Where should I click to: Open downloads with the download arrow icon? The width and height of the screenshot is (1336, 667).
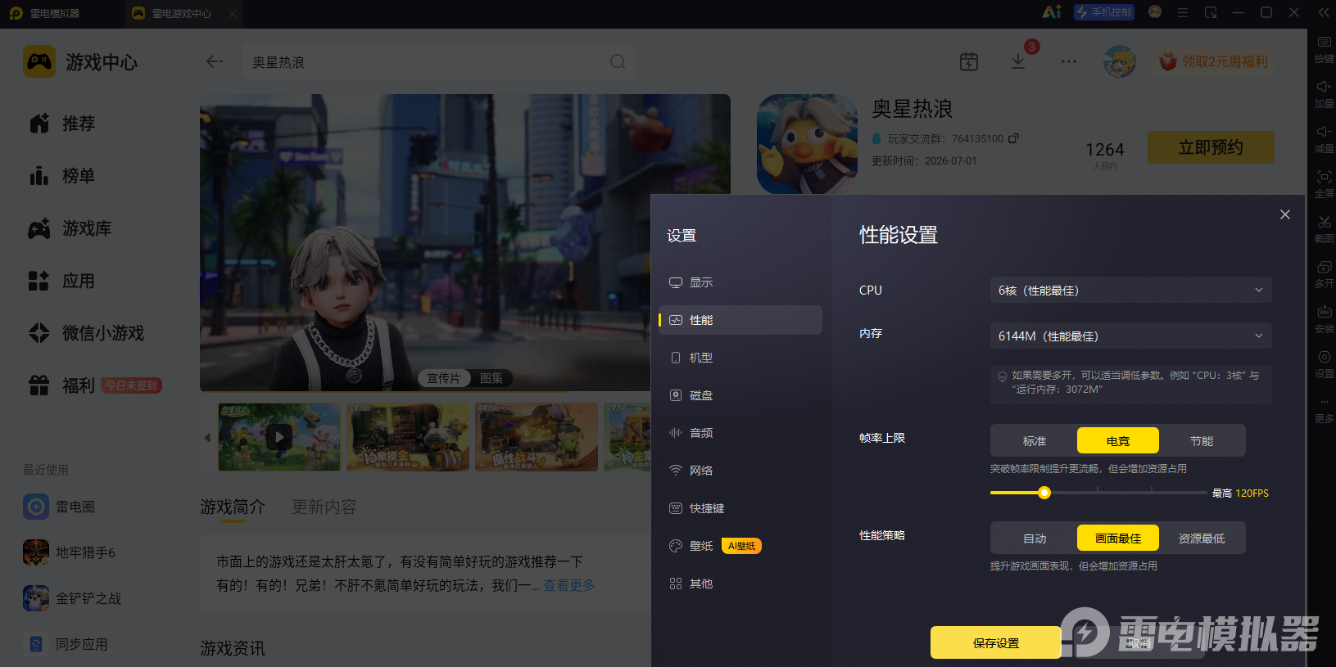pos(1018,61)
